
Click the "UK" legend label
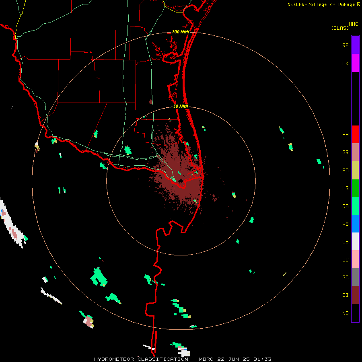coord(345,63)
